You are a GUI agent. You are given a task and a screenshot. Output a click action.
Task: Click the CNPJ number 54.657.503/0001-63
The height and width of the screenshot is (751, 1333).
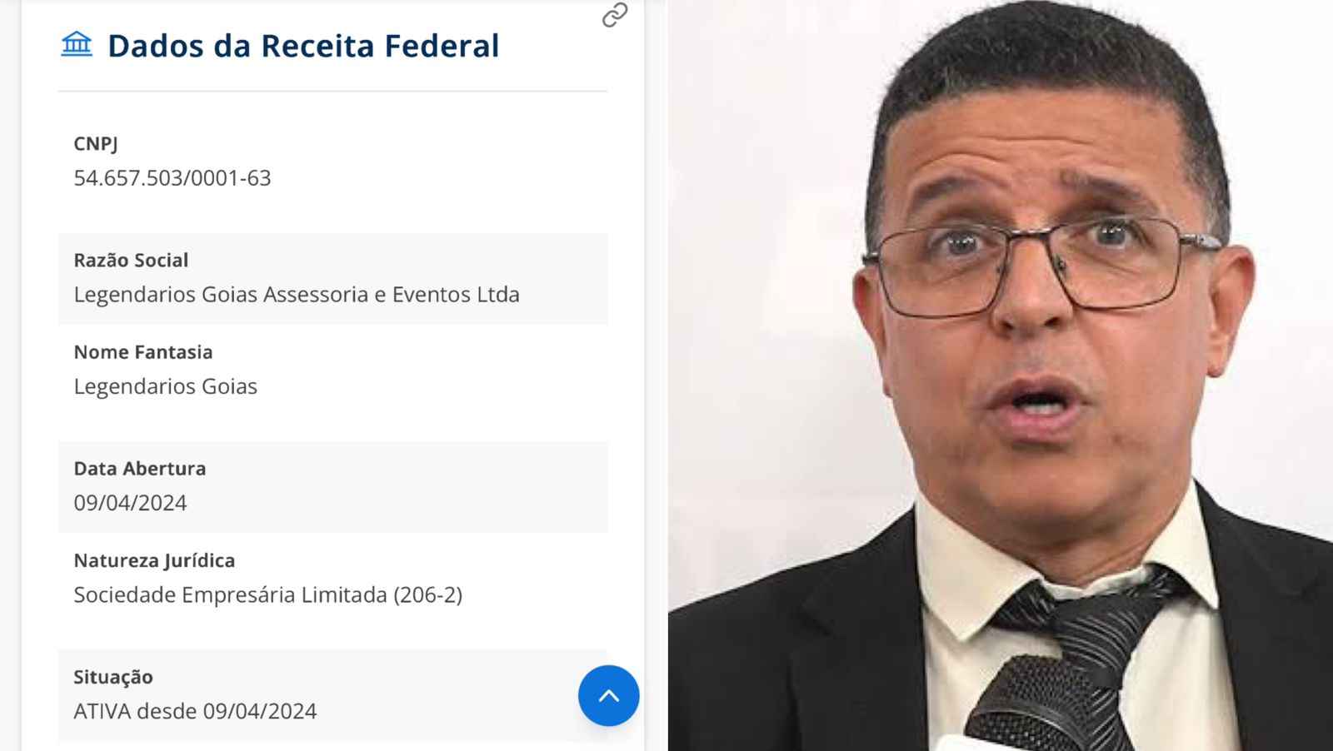click(172, 178)
